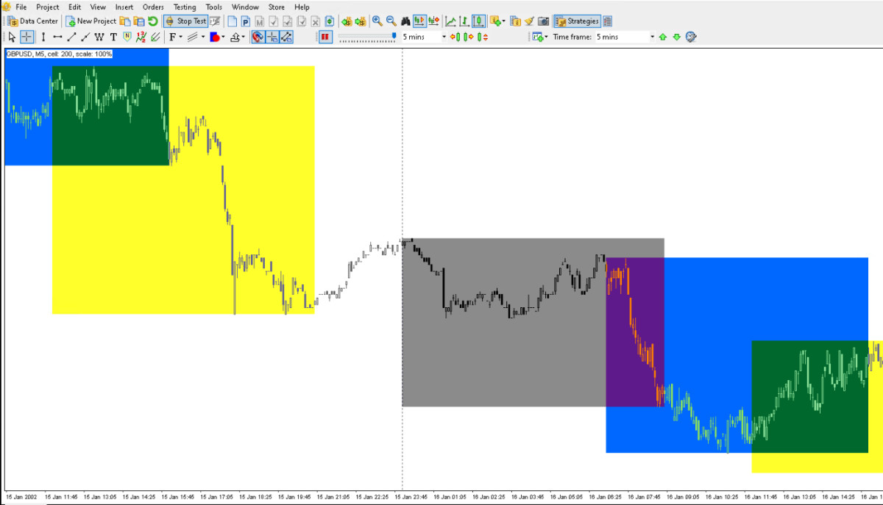This screenshot has width=883, height=505.
Task: Select the wave symbols W tool
Action: point(99,37)
